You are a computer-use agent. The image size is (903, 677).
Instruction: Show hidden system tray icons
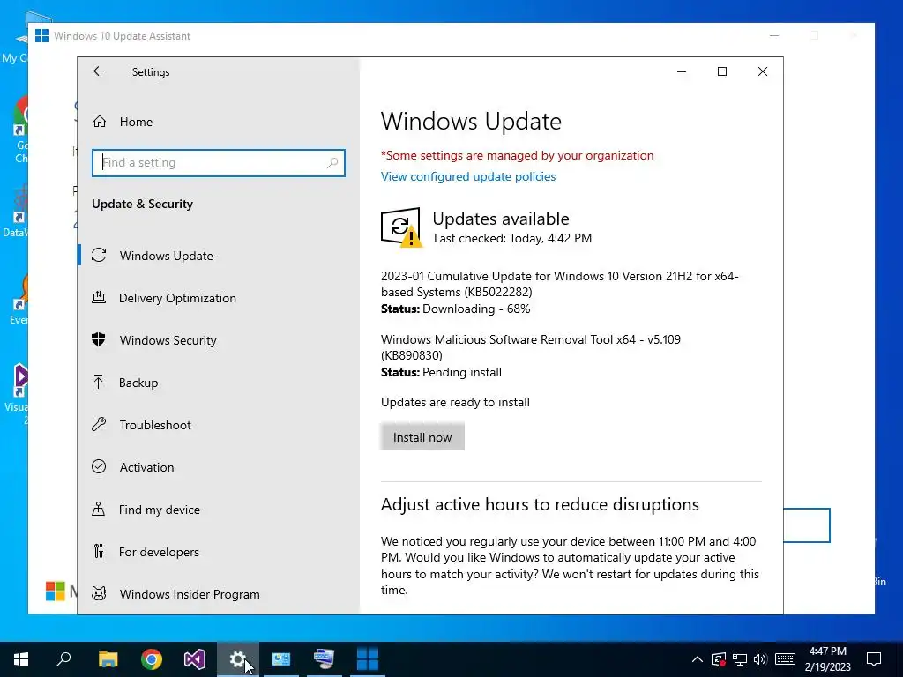(697, 659)
